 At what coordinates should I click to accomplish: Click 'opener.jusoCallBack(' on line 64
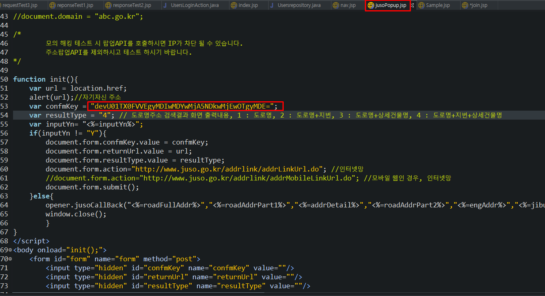[x=86, y=205]
